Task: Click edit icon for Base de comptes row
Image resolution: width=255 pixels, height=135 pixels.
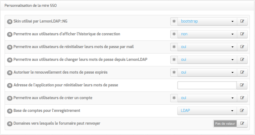Action: pos(242,111)
